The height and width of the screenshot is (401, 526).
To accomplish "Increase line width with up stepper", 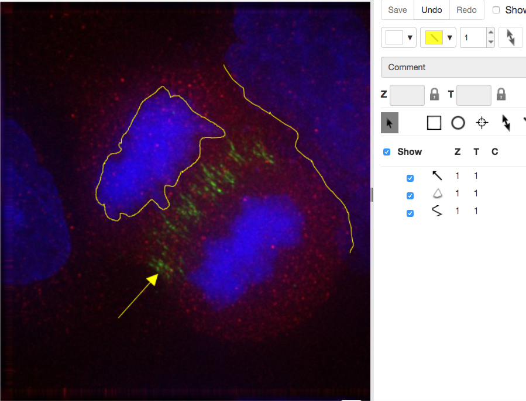I will pos(491,33).
